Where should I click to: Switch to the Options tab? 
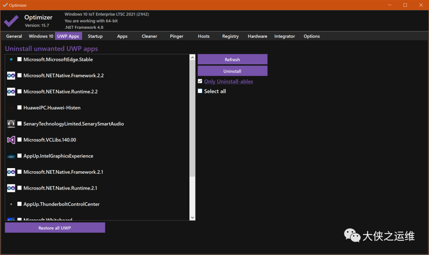(x=312, y=36)
